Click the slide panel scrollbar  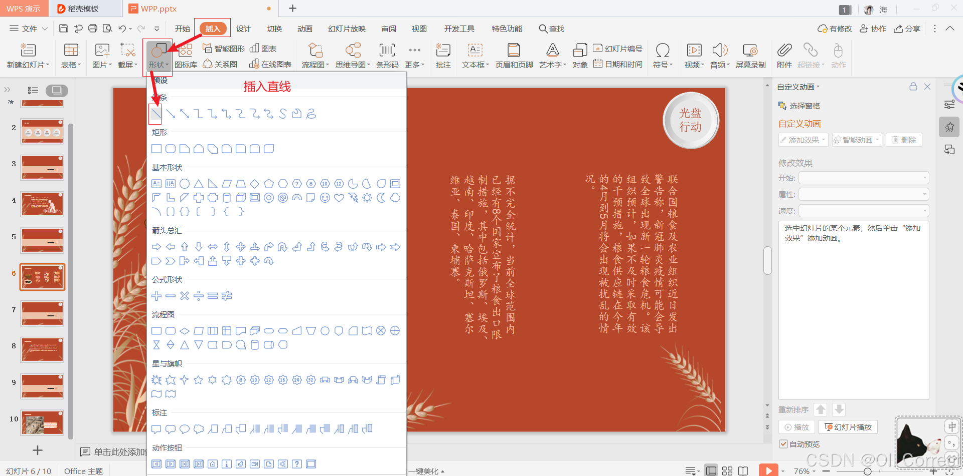[x=71, y=280]
